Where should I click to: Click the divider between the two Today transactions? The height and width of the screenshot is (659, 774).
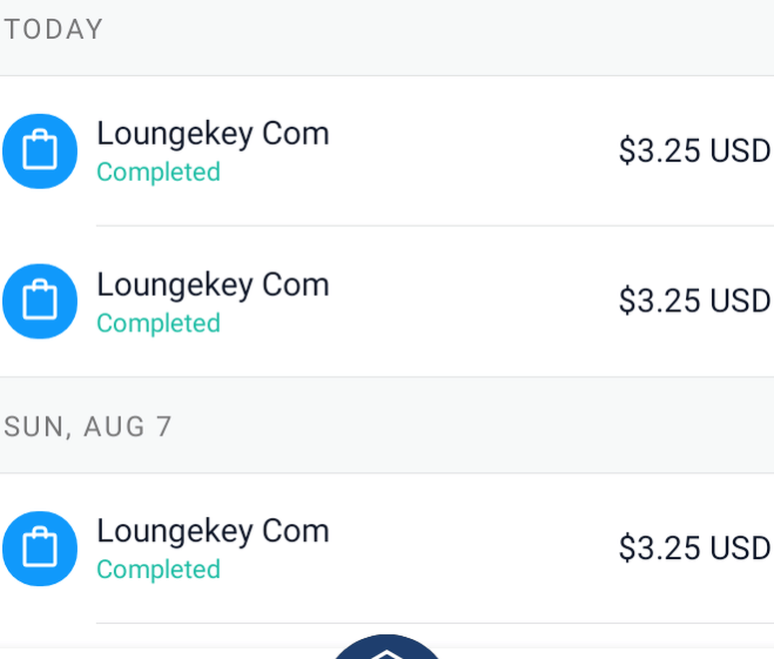click(x=434, y=226)
